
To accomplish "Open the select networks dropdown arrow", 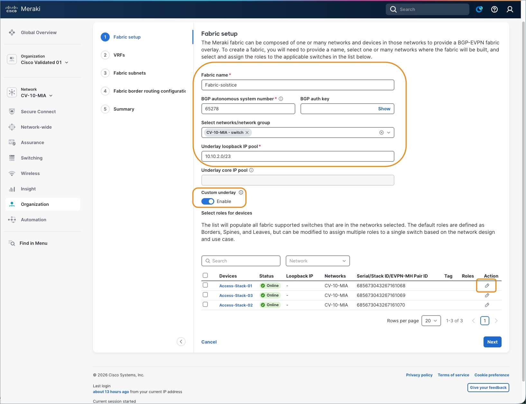I will tap(389, 133).
